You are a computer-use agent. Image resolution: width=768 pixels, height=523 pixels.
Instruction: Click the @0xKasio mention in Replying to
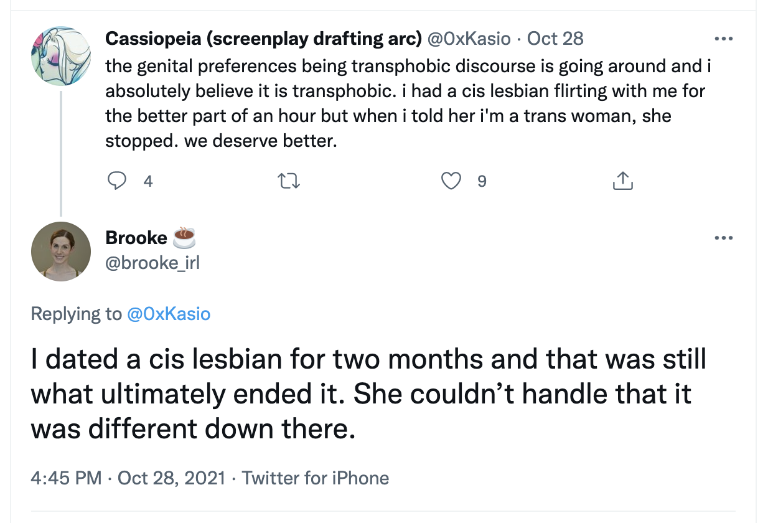[x=169, y=314]
